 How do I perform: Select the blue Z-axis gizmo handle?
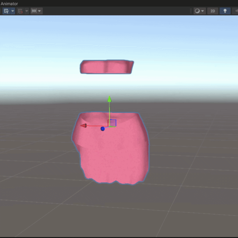[103, 129]
